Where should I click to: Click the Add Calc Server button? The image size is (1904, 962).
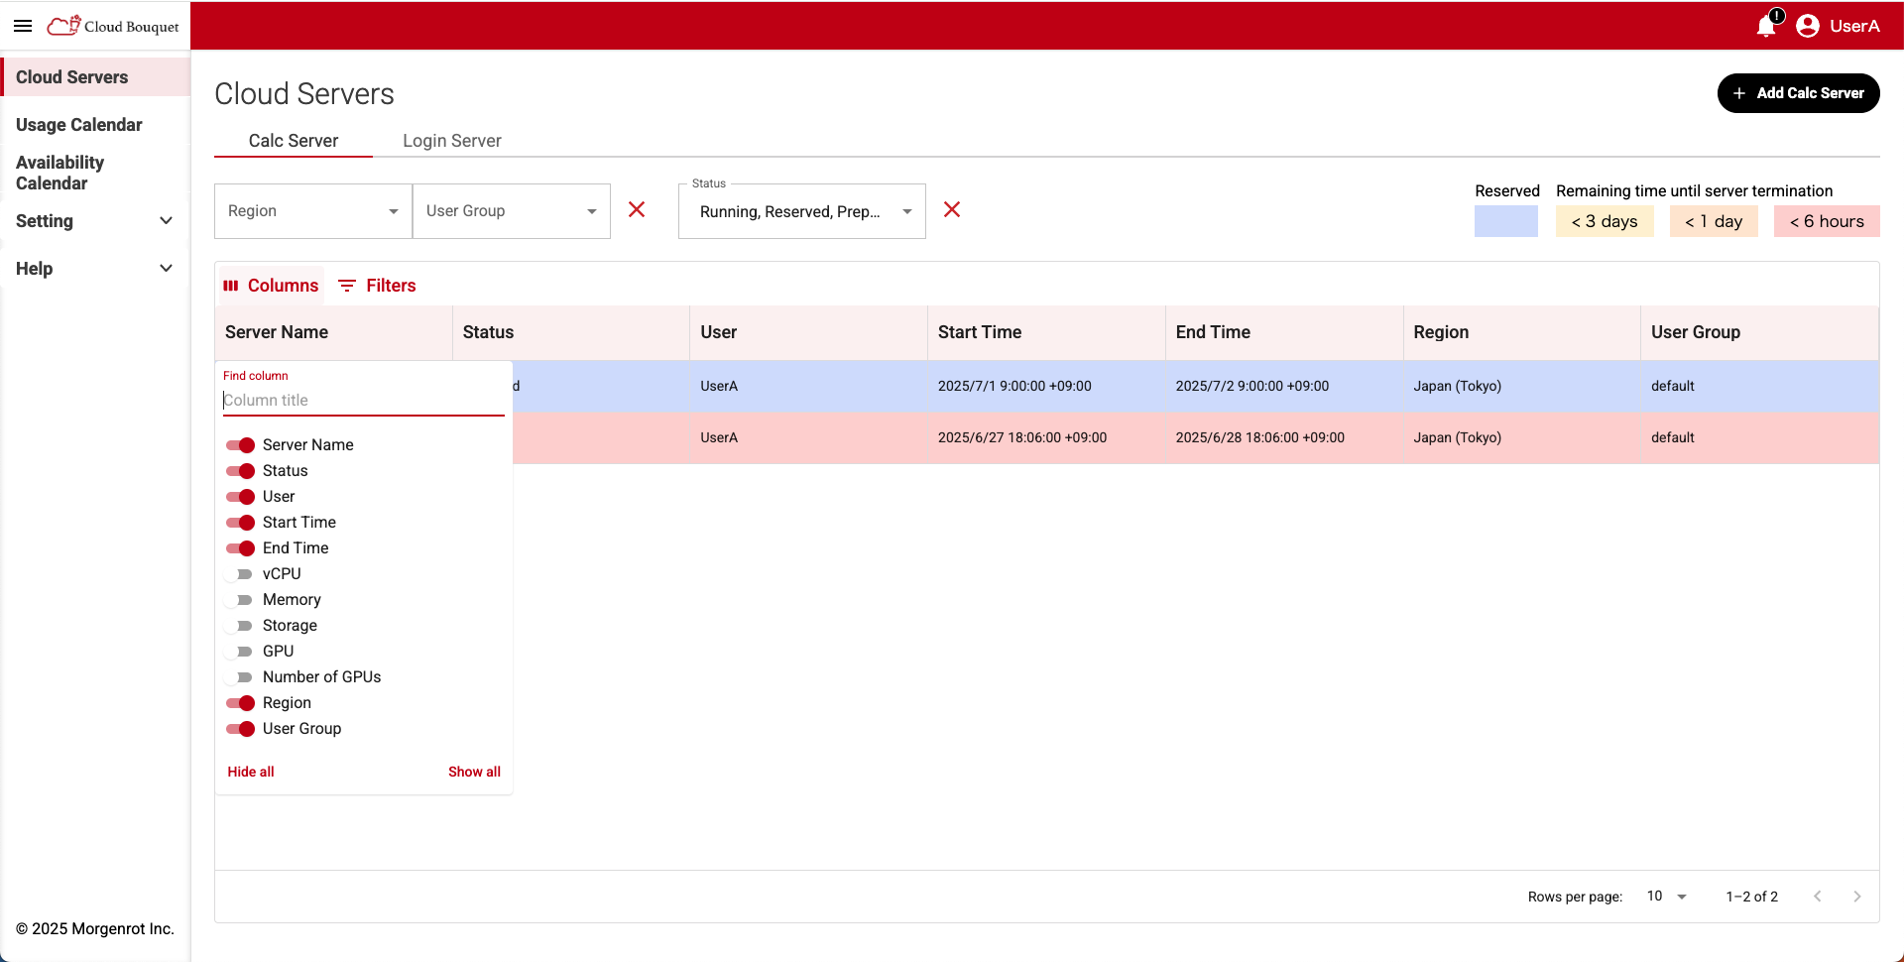point(1798,93)
